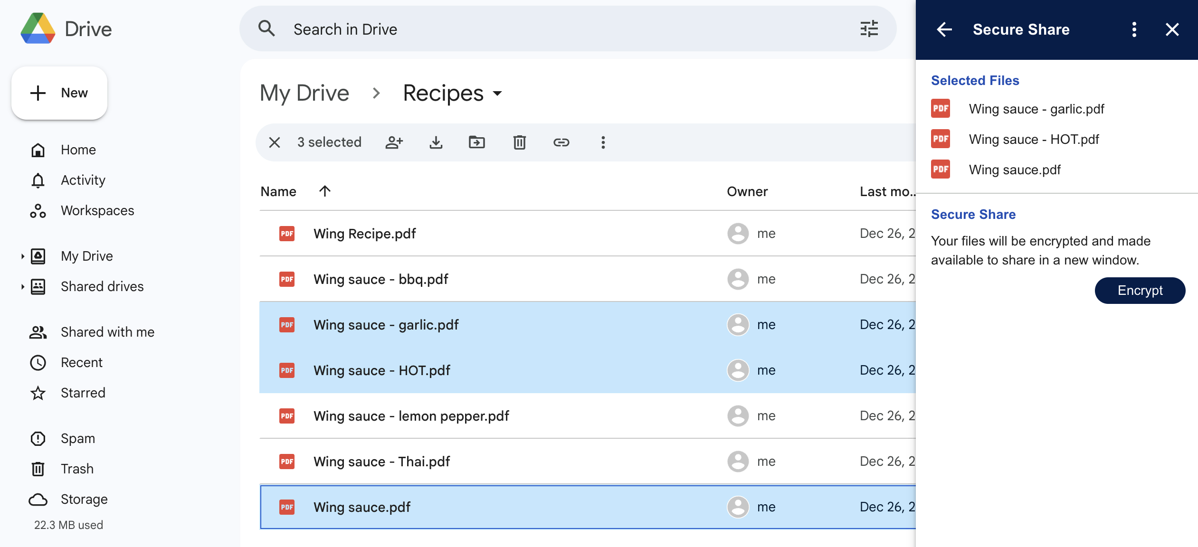Deselect the Wing sauce - garlic.pdf row
This screenshot has width=1198, height=547.
(386, 325)
